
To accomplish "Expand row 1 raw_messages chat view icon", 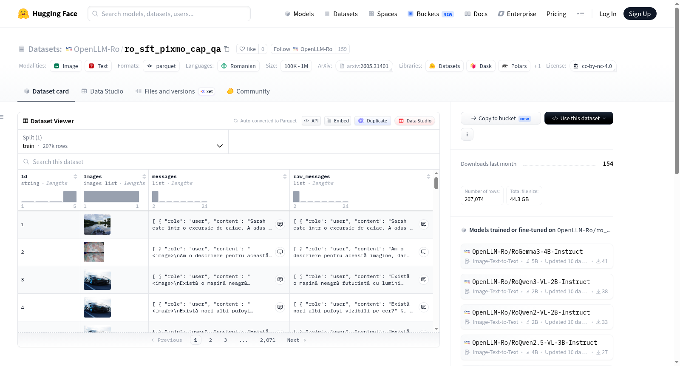I will point(424,224).
